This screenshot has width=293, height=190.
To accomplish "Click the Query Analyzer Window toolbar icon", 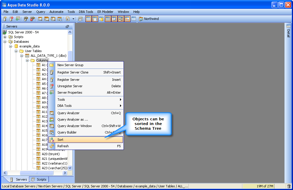I will click(x=53, y=19).
